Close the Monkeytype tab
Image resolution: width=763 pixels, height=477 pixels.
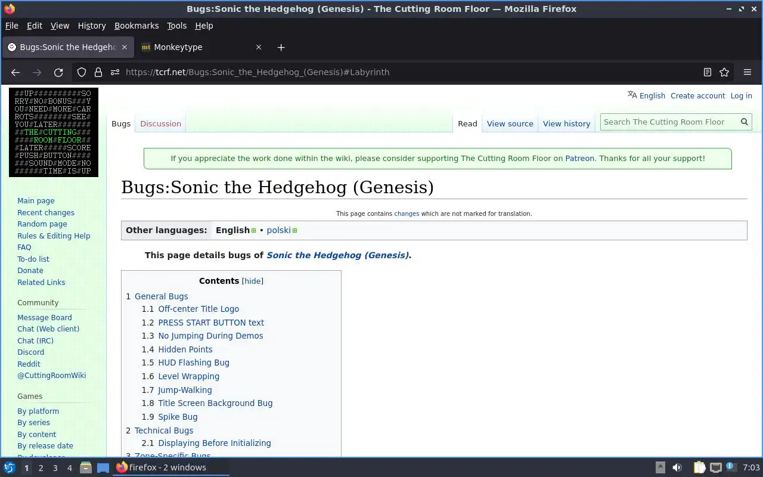point(259,47)
